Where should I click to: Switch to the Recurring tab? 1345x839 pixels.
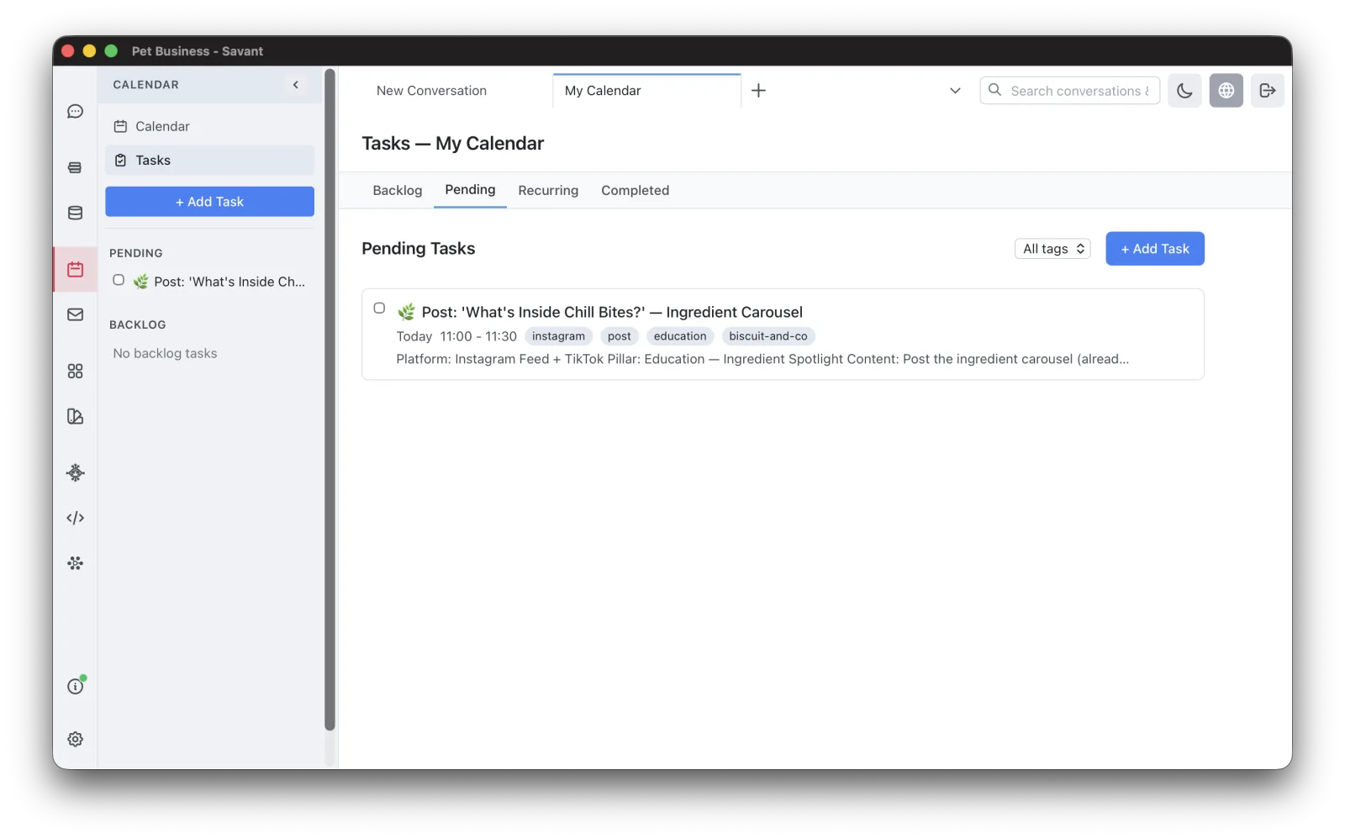click(x=548, y=191)
